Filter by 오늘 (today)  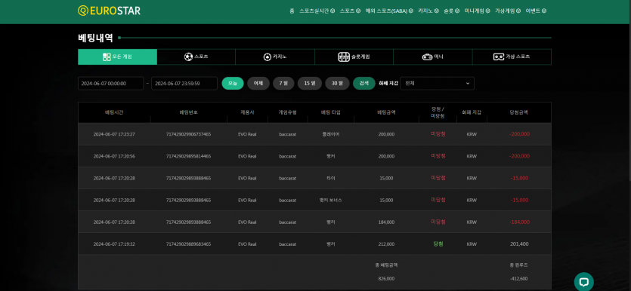coord(233,84)
